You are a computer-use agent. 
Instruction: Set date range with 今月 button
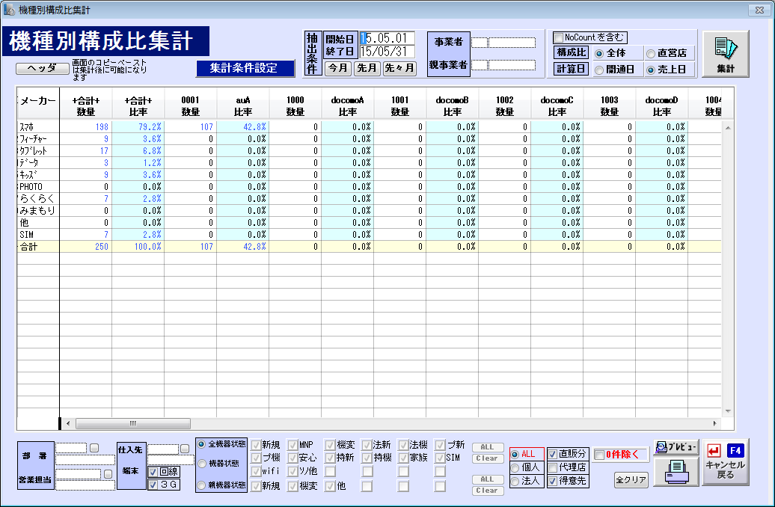(x=338, y=68)
